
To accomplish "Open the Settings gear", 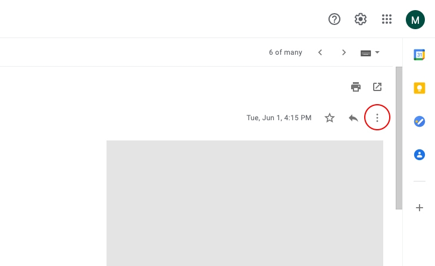I will click(361, 19).
